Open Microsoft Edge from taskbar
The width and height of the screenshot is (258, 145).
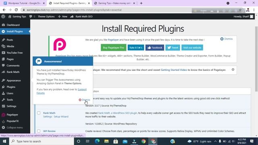coord(97,141)
